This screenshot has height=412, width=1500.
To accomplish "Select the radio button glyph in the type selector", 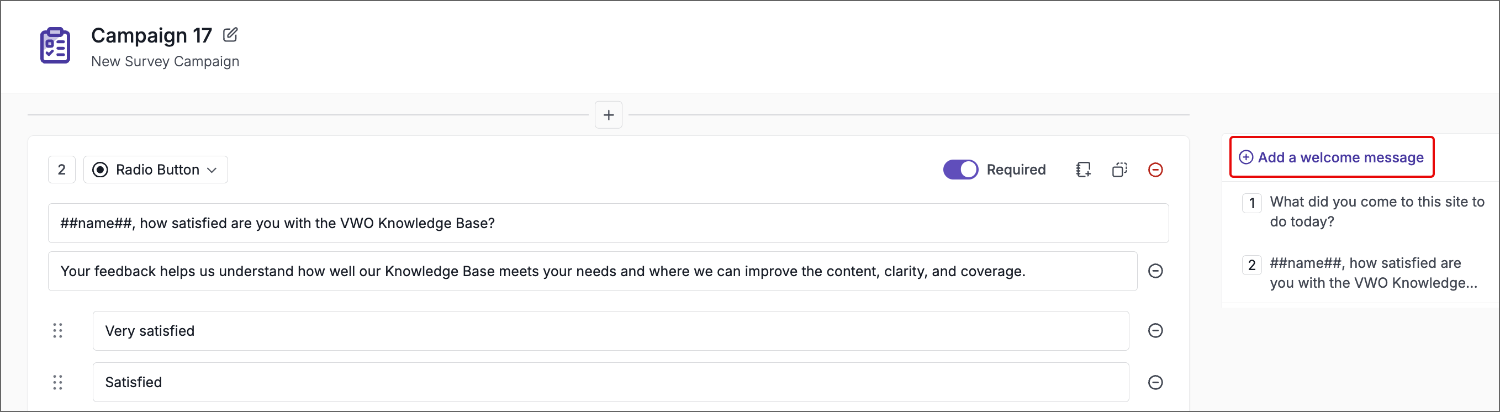I will [100, 170].
